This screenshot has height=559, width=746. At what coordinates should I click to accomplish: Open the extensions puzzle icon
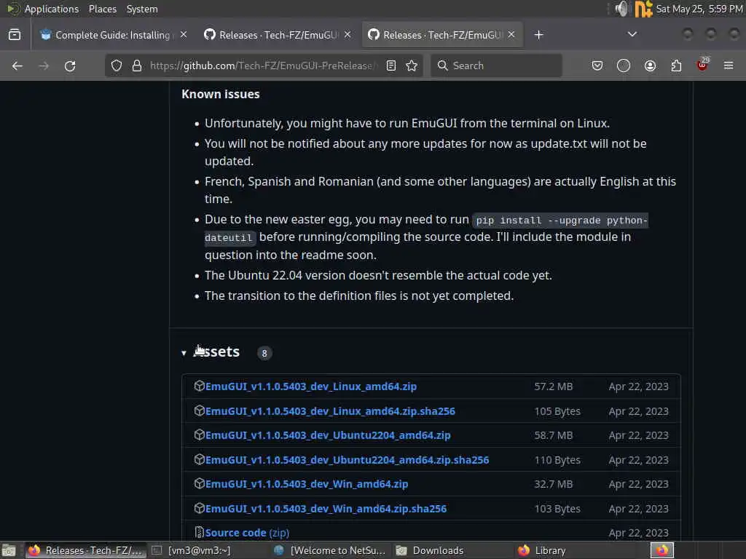676,66
